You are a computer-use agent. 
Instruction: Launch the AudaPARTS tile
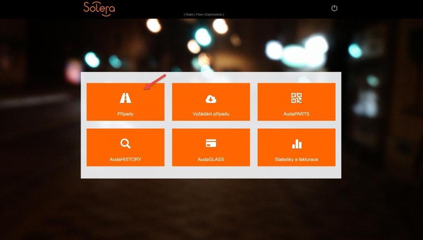[x=297, y=102]
